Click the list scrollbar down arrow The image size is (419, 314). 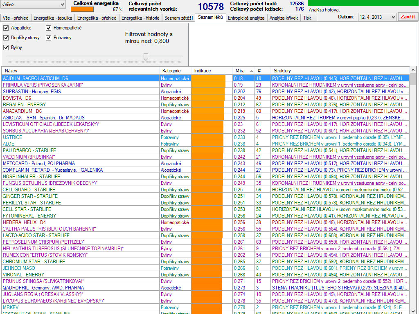point(413,311)
